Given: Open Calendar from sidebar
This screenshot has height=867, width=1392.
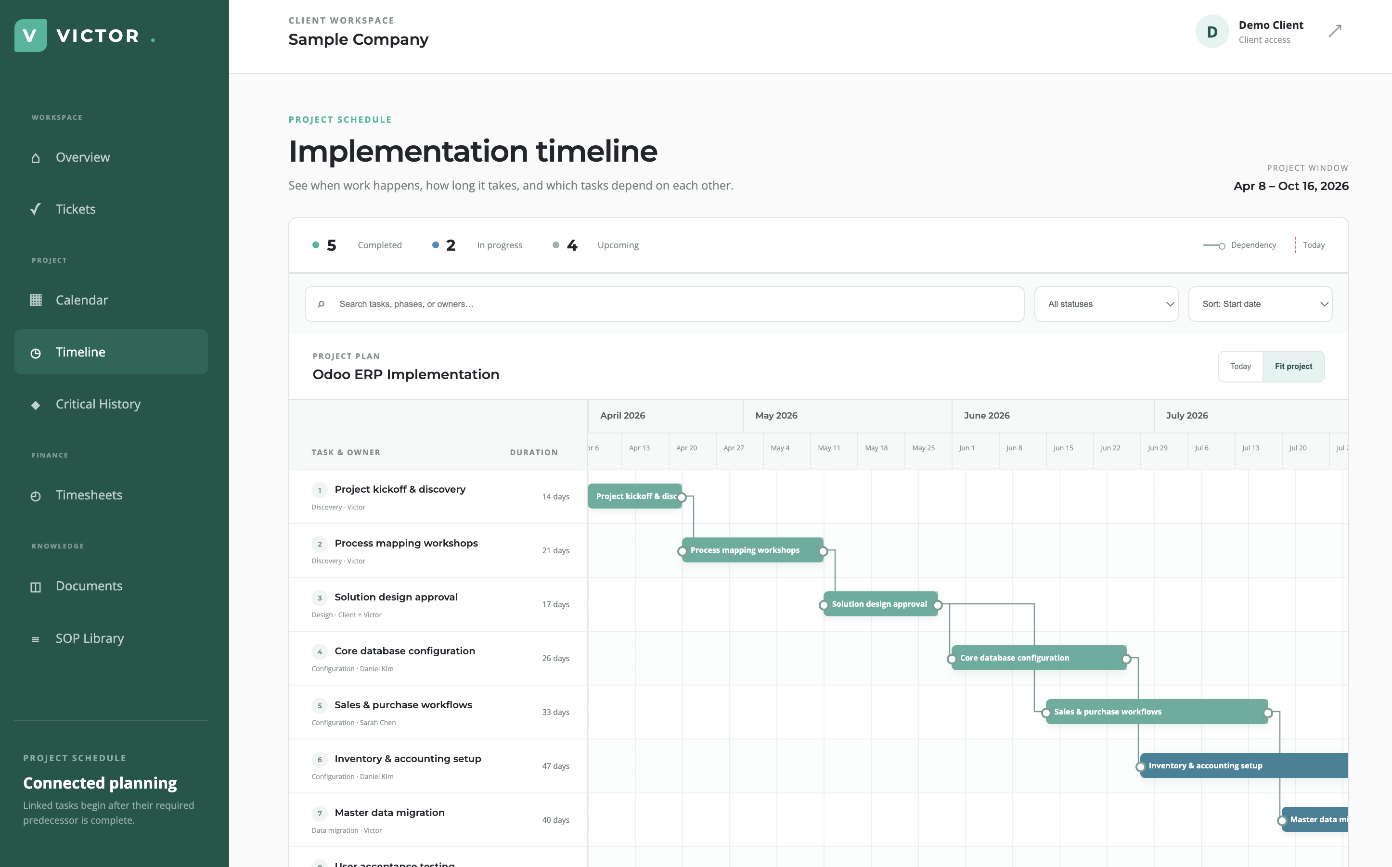Looking at the screenshot, I should click(x=111, y=300).
